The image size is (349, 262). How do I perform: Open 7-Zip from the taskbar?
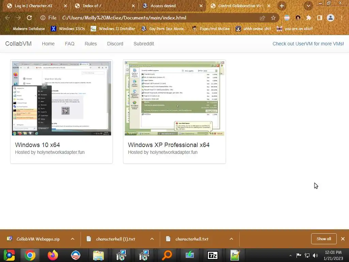(213, 255)
